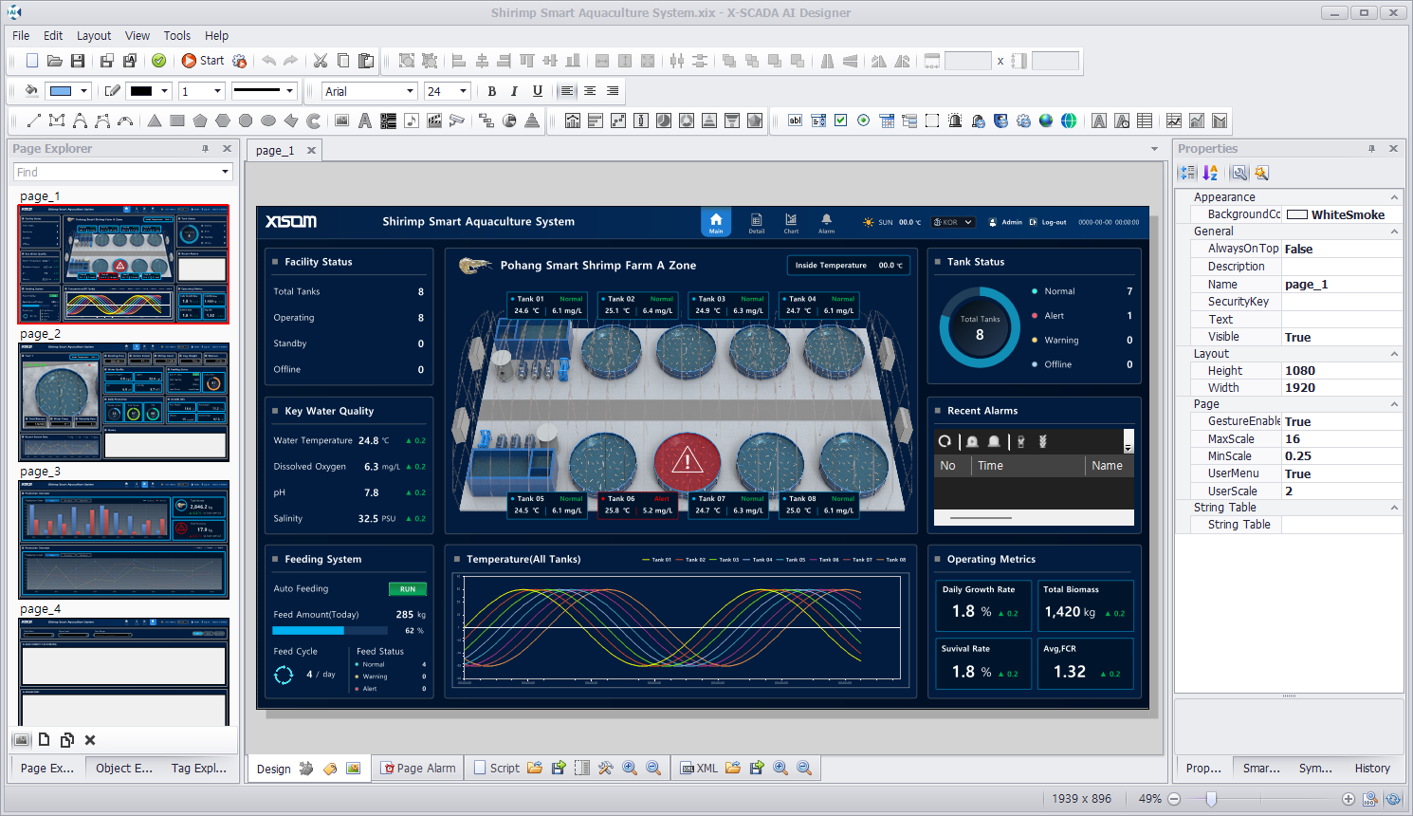Click the fill color blue swatch

click(61, 91)
